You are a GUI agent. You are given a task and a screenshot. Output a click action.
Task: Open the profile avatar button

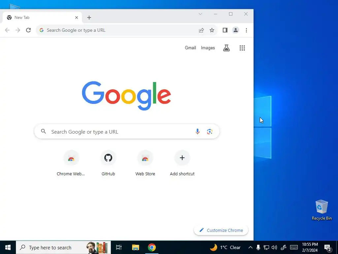(x=236, y=30)
